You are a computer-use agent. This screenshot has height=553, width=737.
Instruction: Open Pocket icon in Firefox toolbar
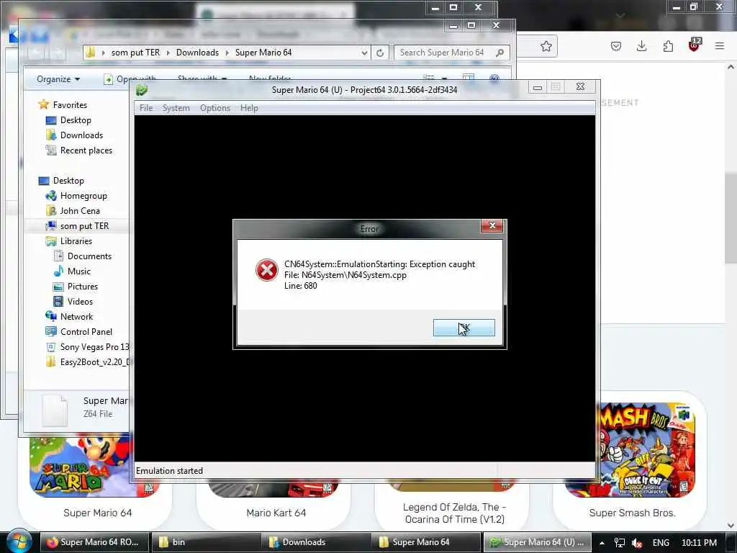(x=616, y=46)
